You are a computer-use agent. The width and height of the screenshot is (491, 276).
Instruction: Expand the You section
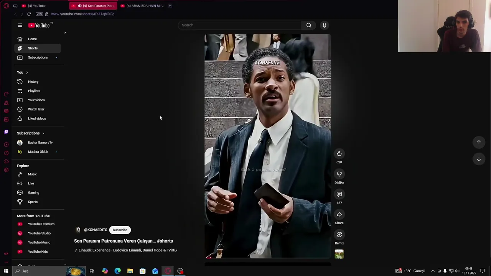(22, 72)
